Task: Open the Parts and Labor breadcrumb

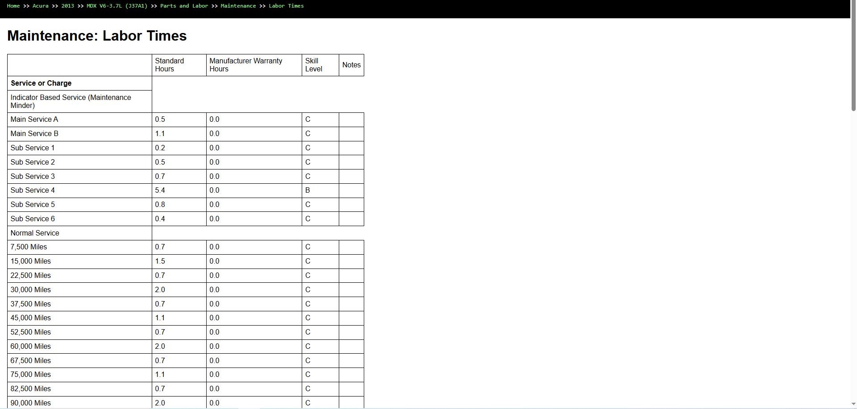Action: coord(184,6)
